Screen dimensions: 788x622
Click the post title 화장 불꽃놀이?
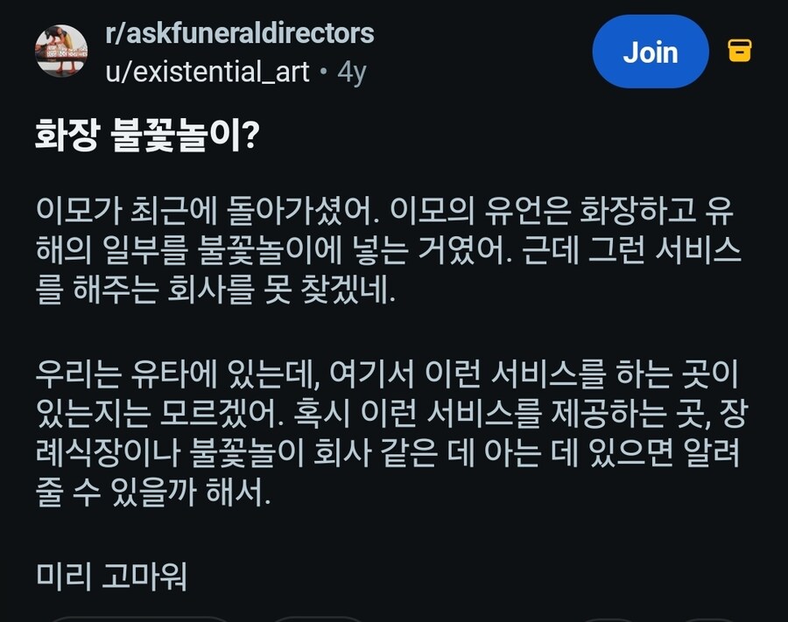click(x=145, y=136)
